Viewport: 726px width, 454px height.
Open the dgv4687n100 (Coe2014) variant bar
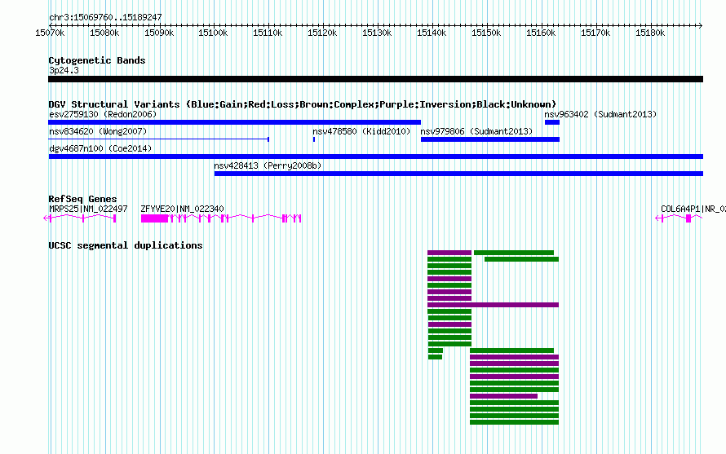pos(375,156)
